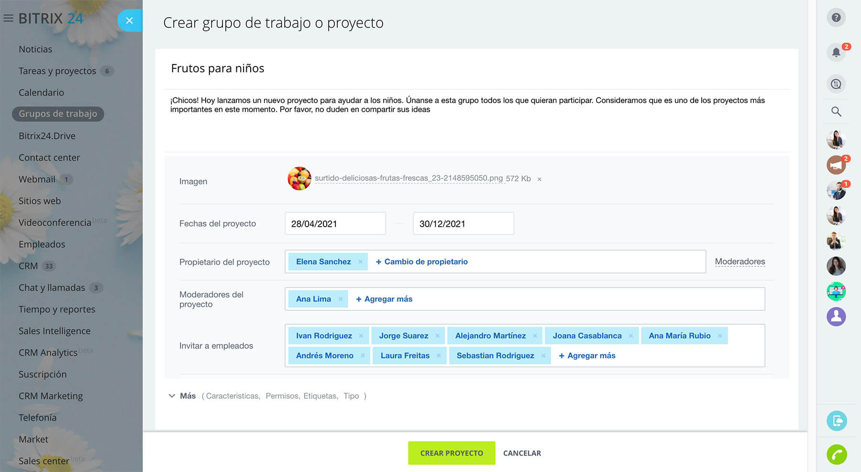The image size is (861, 472).
Task: Open the project end date field 30/12/2021
Action: tap(463, 224)
